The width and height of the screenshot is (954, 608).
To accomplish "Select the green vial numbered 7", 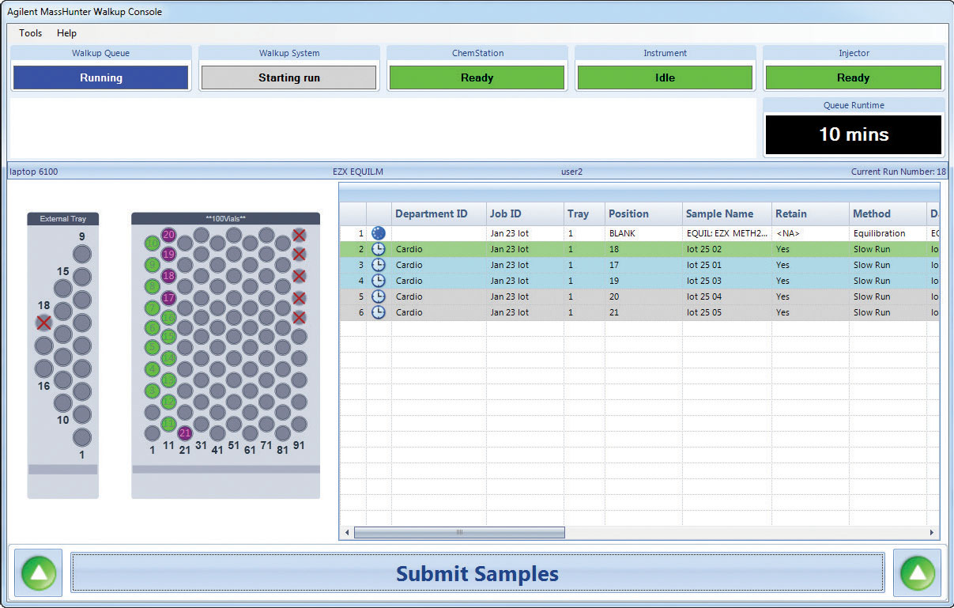I will pyautogui.click(x=152, y=308).
